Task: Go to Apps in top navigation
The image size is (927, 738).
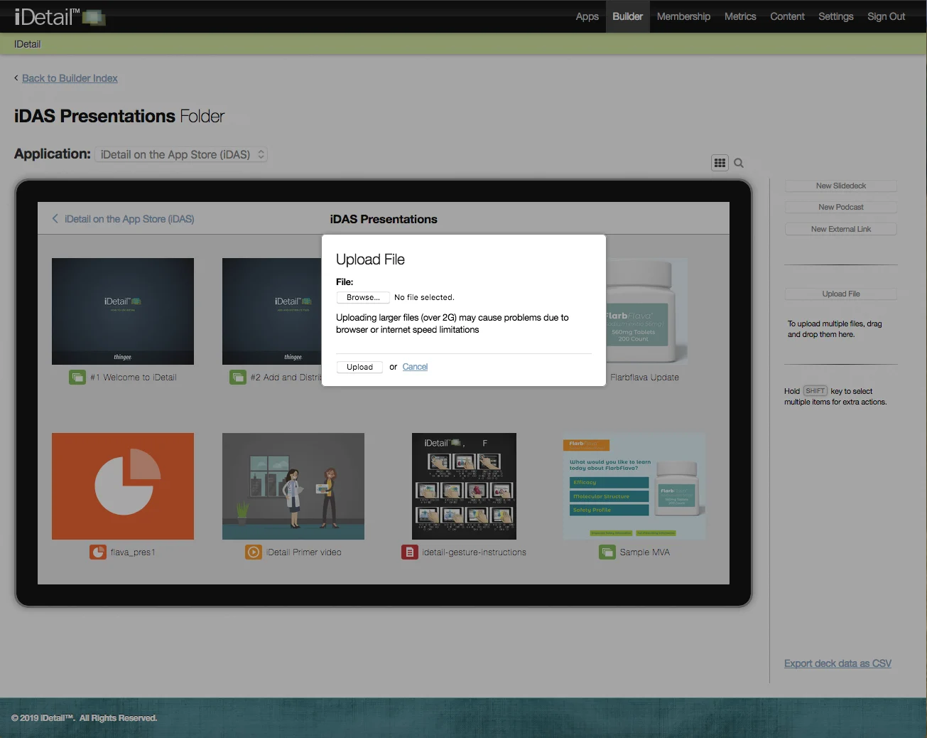Action: [587, 16]
